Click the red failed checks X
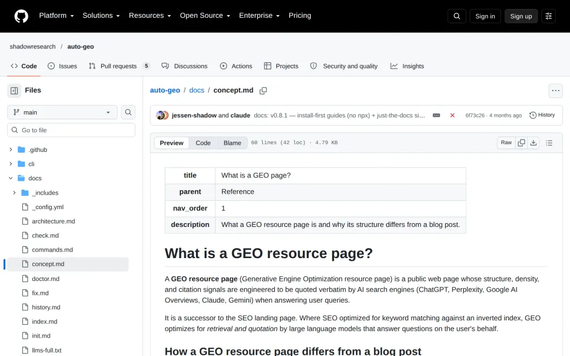This screenshot has width=570, height=356. click(x=452, y=115)
